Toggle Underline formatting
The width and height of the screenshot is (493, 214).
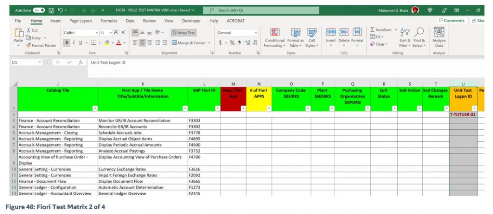(80, 42)
